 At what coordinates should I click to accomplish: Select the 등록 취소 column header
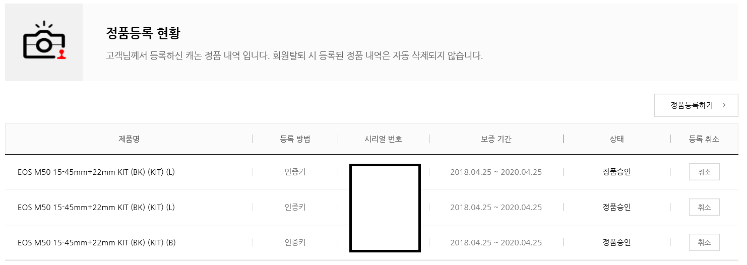pos(704,139)
